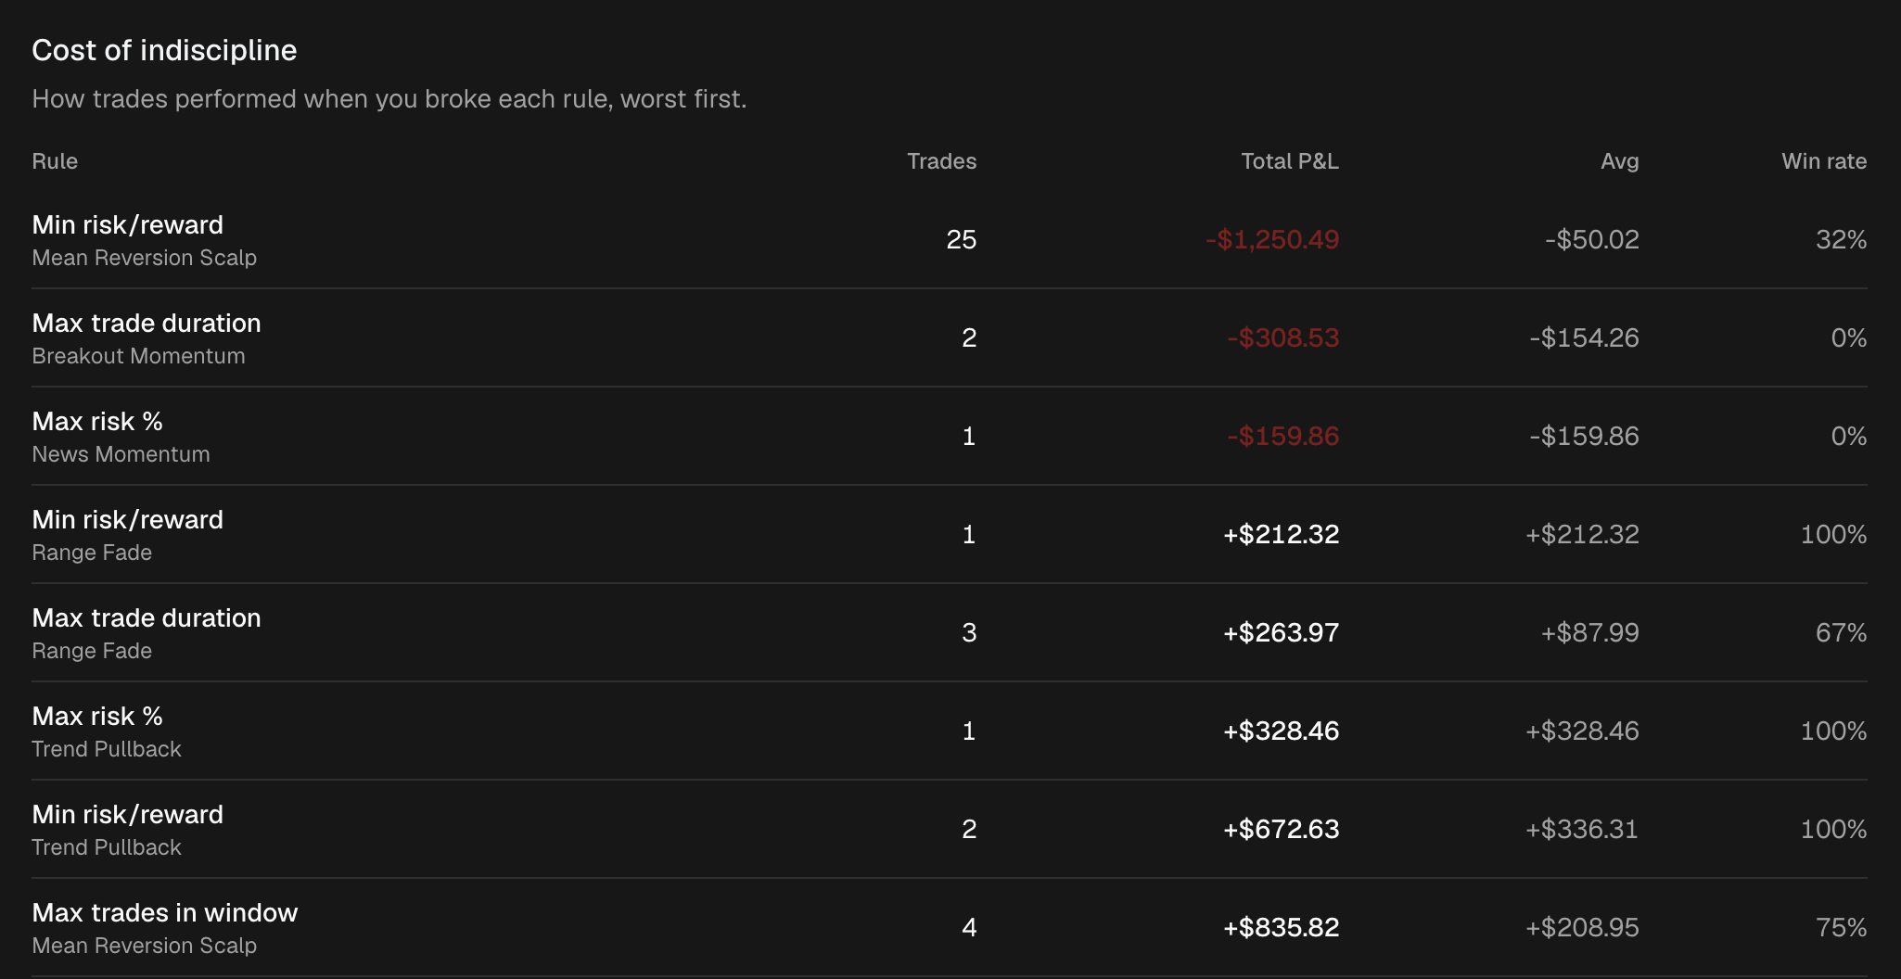Click the +$336.31 average value

click(x=1582, y=829)
